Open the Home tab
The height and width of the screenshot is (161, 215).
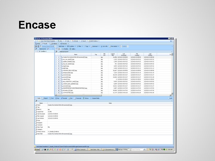point(38,44)
